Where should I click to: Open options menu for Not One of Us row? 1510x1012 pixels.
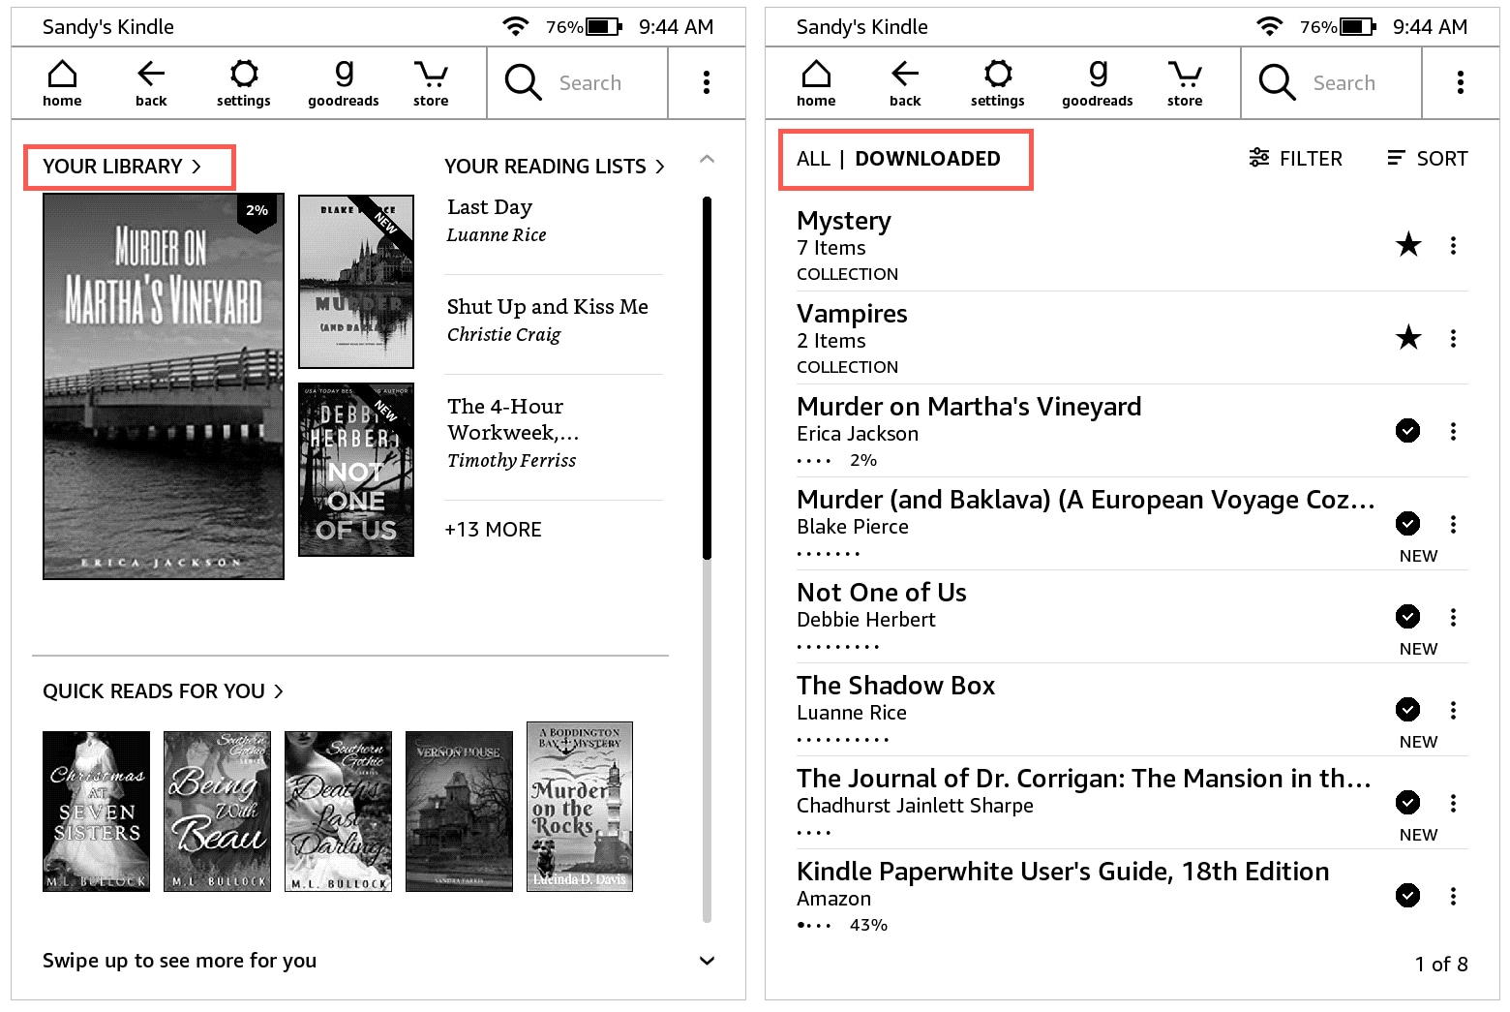pos(1453,617)
